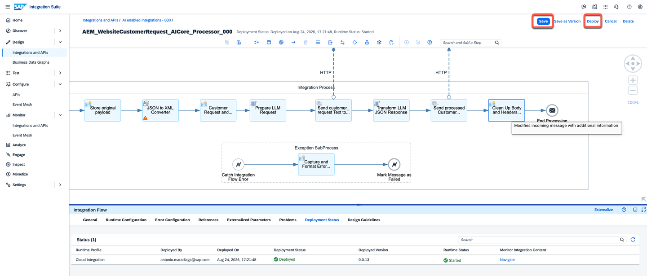Select the JSON to XML Converter step
The height and width of the screenshot is (276, 647).
tap(160, 110)
